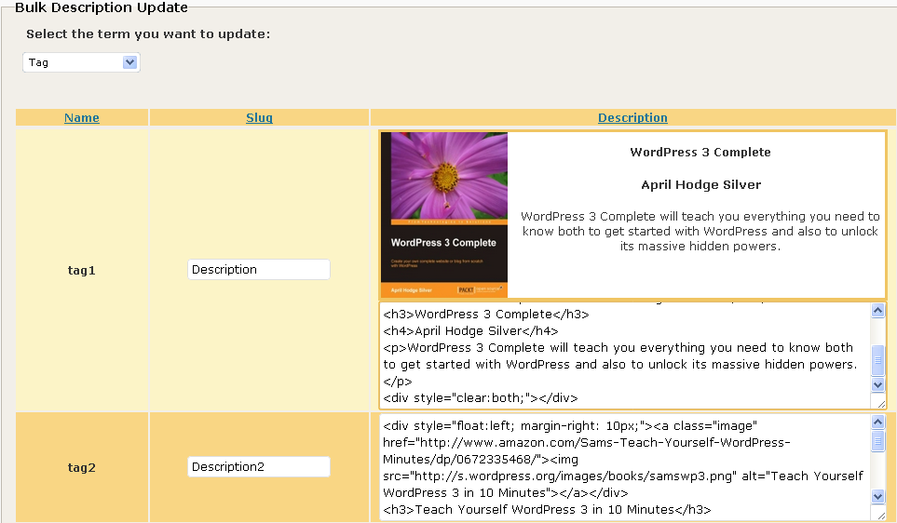Image resolution: width=897 pixels, height=523 pixels.
Task: Click the WordPress 3 Complete book cover
Action: point(444,215)
